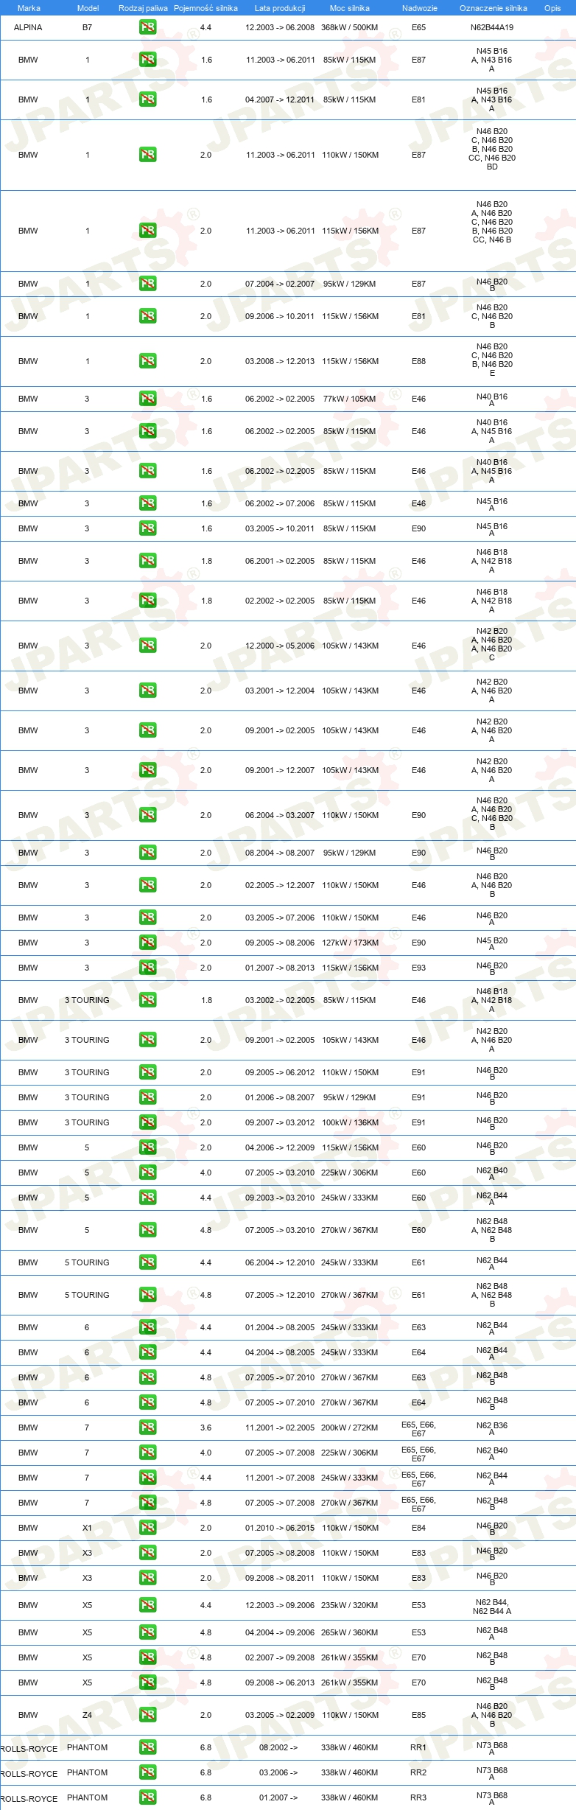This screenshot has width=576, height=1810.
Task: Select the 368kW / 500KM power value
Action: pyautogui.click(x=350, y=27)
